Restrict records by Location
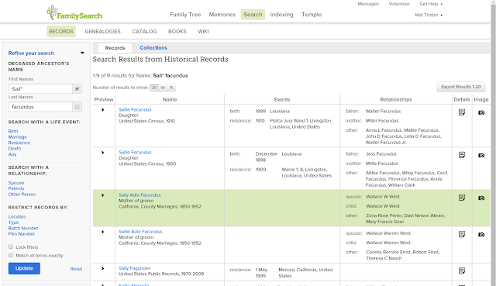 [17, 217]
